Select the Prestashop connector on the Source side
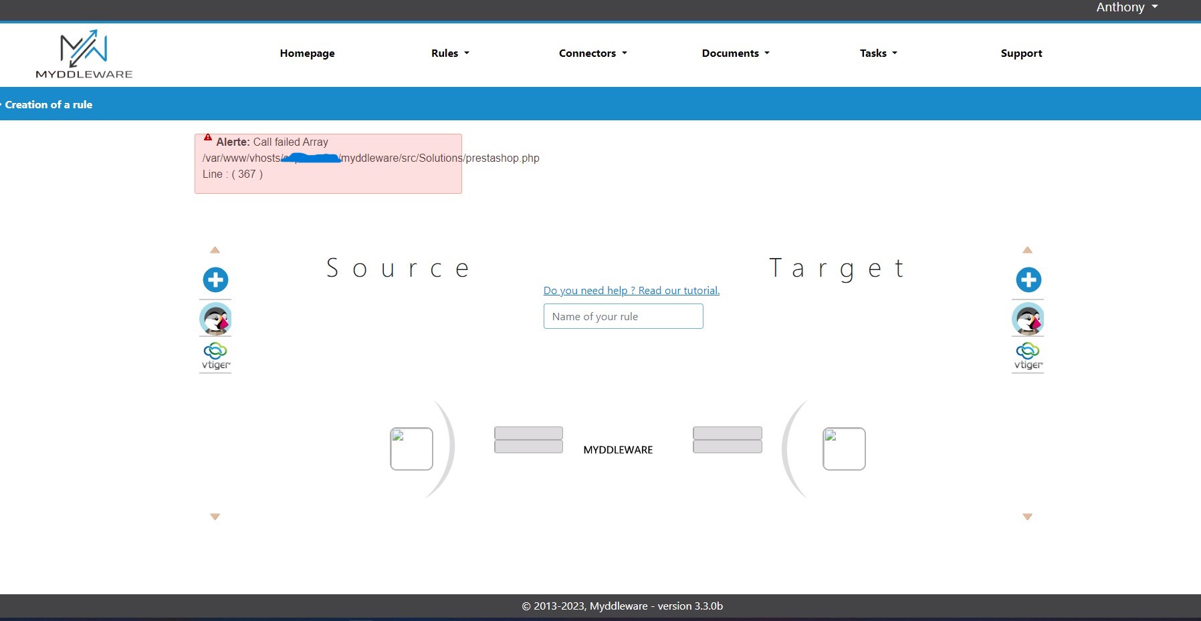This screenshot has width=1201, height=621. 215,319
